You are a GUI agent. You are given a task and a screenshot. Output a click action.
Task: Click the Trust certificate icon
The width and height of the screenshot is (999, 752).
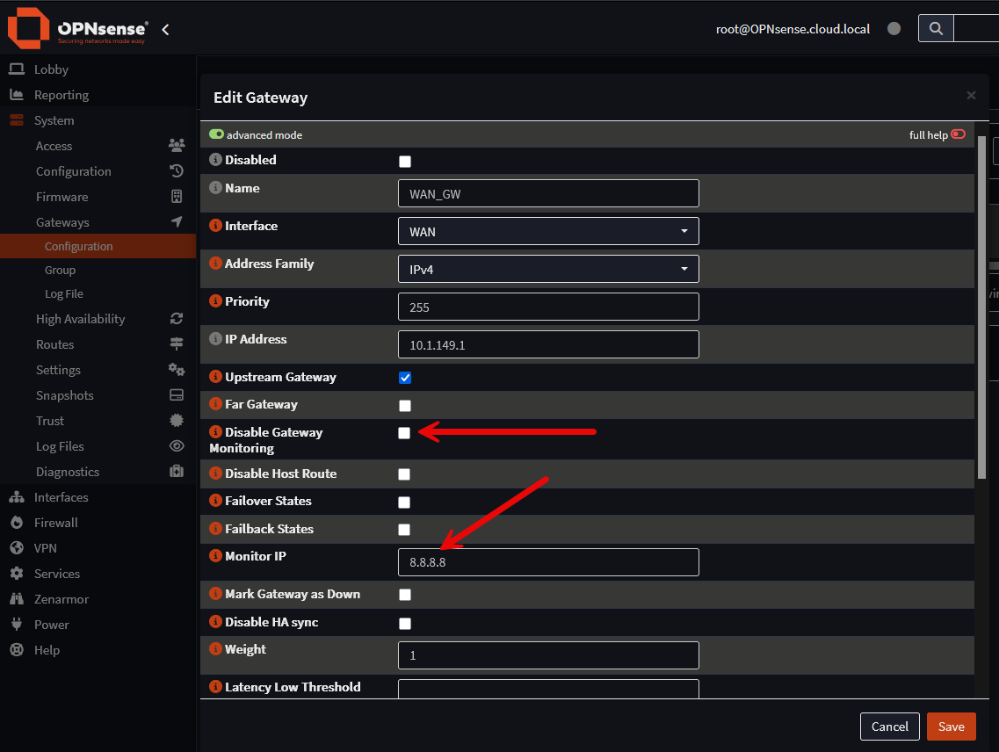pyautogui.click(x=177, y=421)
